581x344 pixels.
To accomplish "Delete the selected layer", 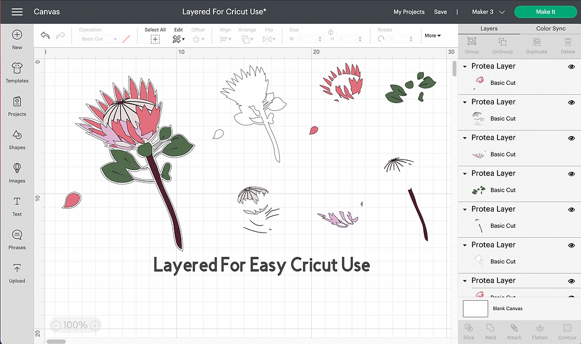I will pos(568,46).
